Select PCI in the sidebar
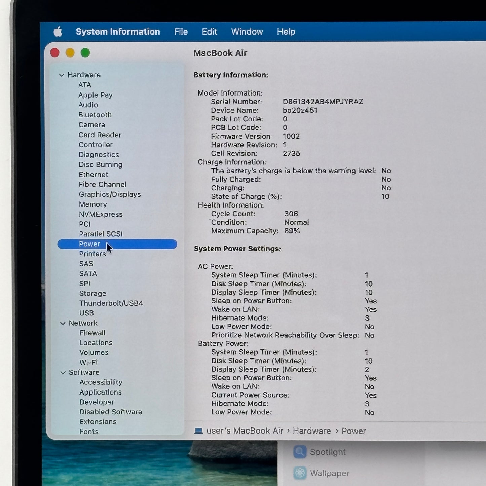 [x=85, y=224]
